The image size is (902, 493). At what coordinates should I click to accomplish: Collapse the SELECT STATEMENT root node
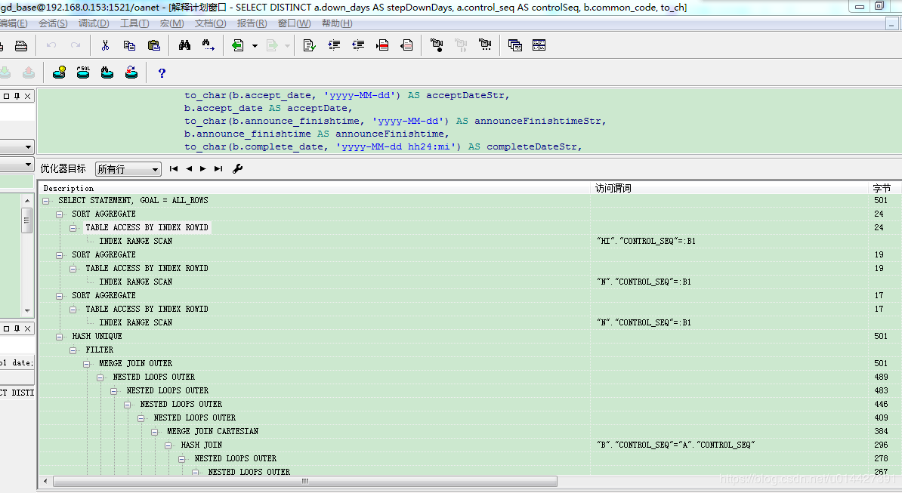[46, 201]
